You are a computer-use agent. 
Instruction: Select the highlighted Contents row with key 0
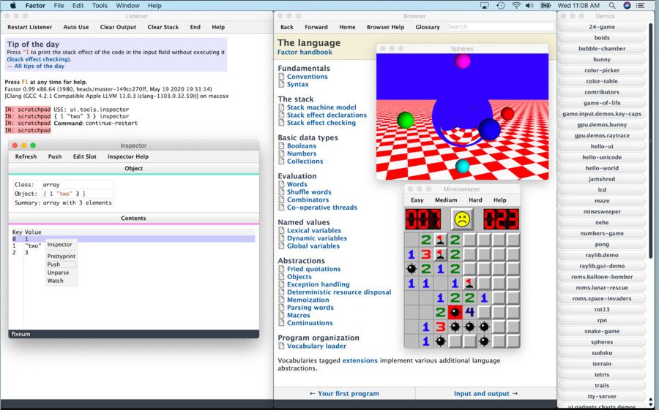(134, 239)
